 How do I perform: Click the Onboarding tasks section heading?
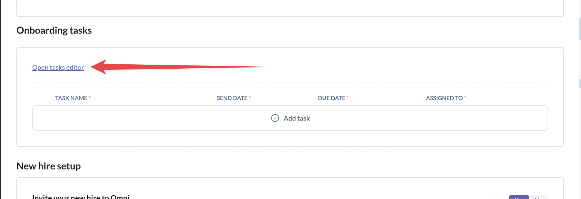point(54,30)
